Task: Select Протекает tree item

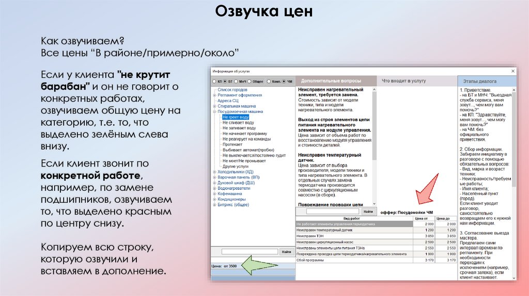Action: tap(232, 144)
